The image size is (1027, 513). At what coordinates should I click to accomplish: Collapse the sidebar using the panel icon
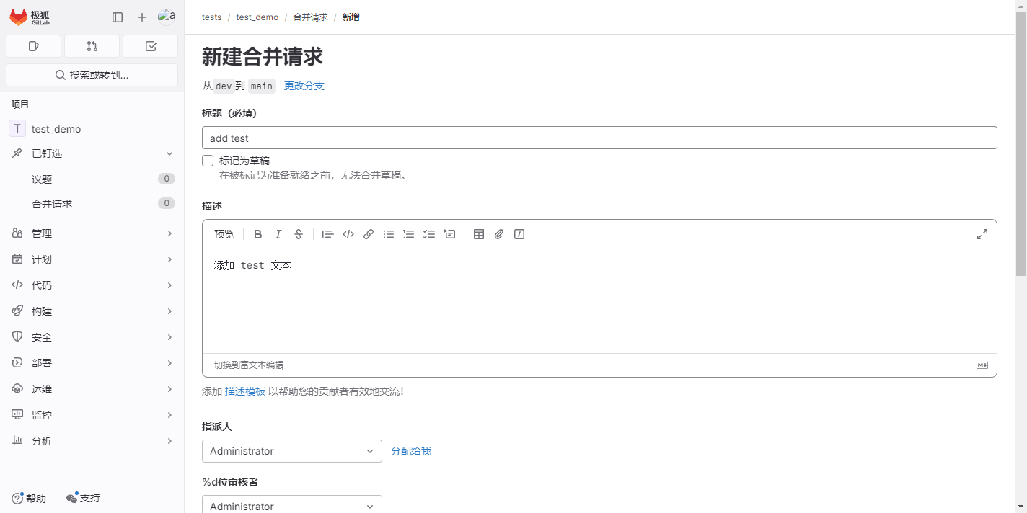tap(118, 17)
